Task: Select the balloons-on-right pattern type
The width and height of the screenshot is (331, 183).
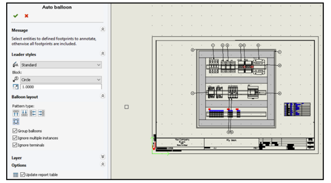Action: click(42, 113)
